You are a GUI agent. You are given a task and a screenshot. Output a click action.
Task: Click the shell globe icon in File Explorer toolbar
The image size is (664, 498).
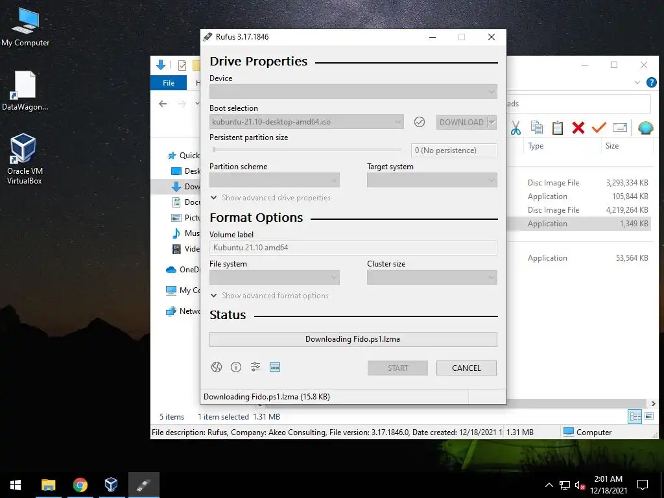(x=645, y=128)
